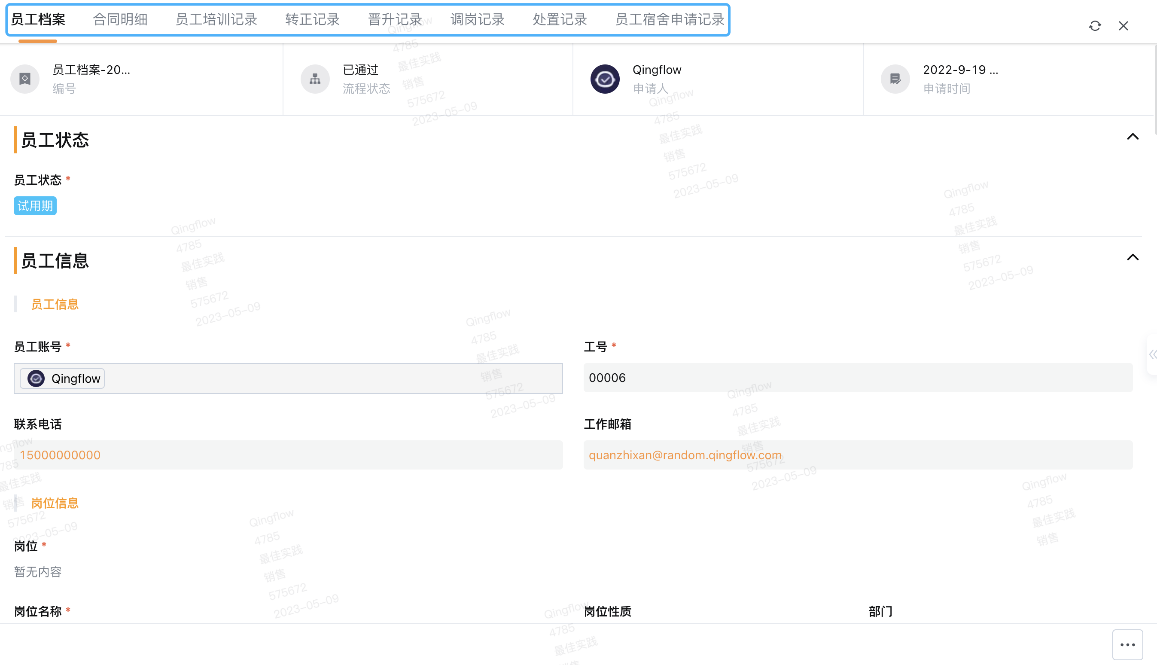Click the 岗位性质 field label

tap(608, 611)
